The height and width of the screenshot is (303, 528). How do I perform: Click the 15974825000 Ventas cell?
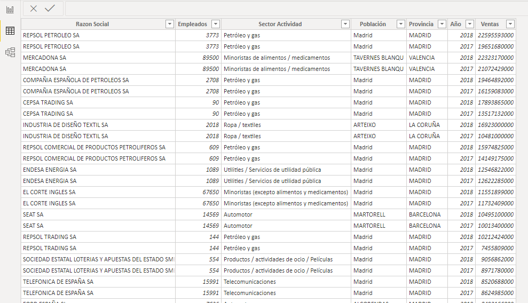tap(495, 147)
